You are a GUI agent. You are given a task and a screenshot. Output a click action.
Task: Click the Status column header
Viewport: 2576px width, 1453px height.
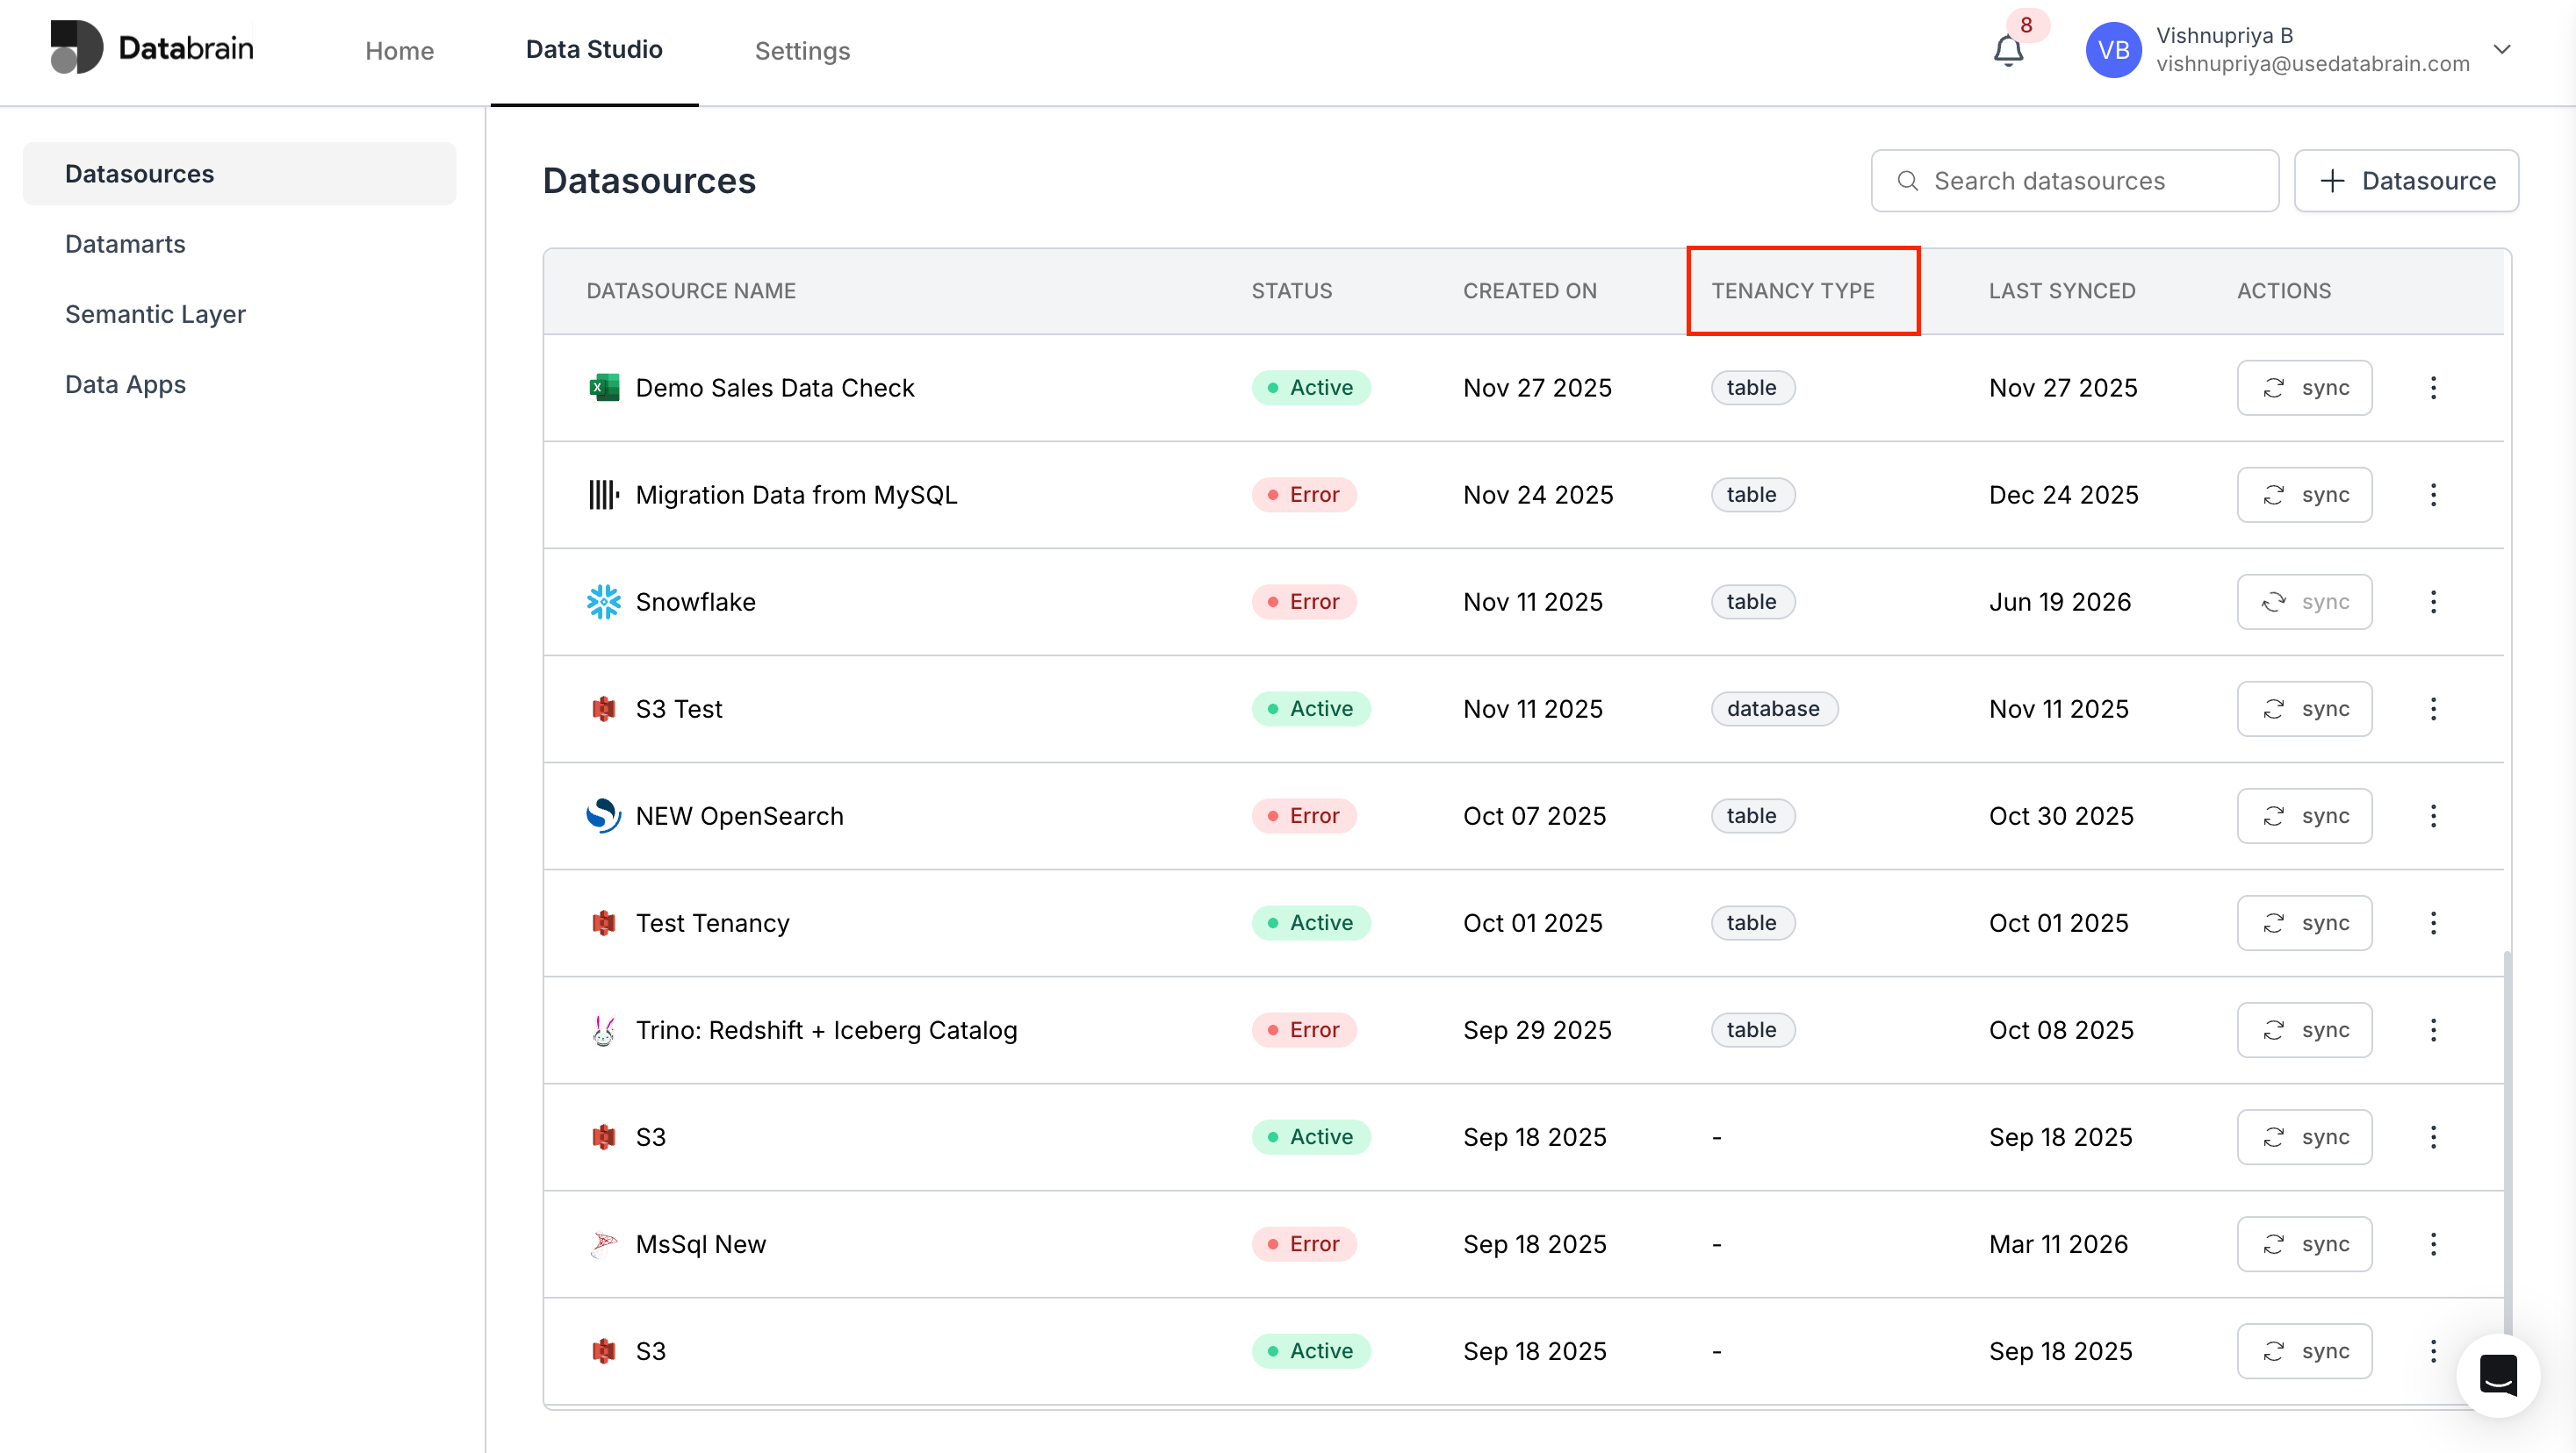(x=1291, y=290)
